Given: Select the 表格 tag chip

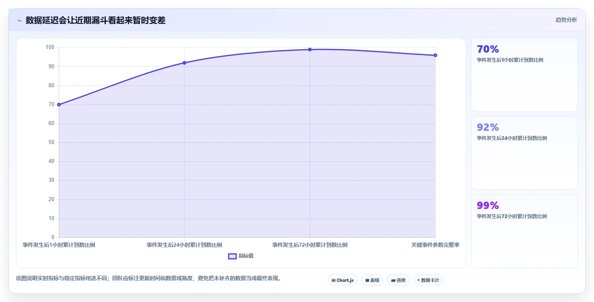Looking at the screenshot, I should (372, 280).
